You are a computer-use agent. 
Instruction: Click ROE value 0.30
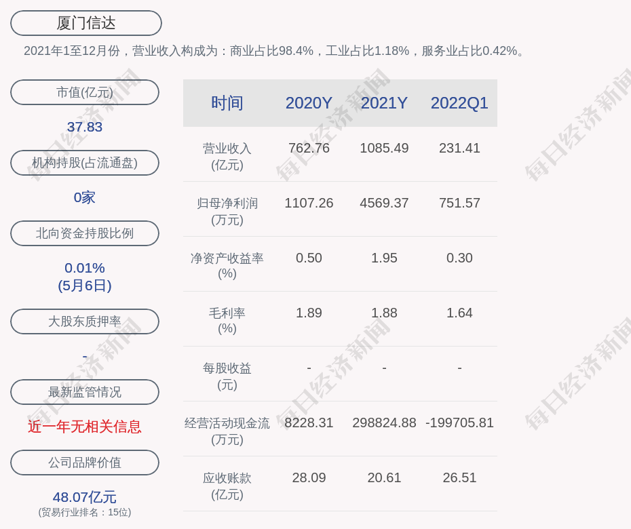coord(459,258)
